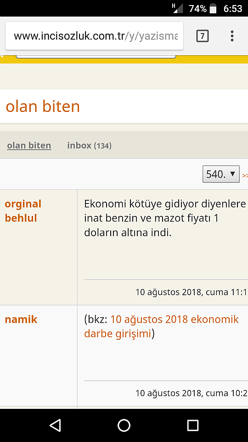The image size is (248, 442).
Task: Switch to the inbox (134) tab
Action: tap(90, 145)
